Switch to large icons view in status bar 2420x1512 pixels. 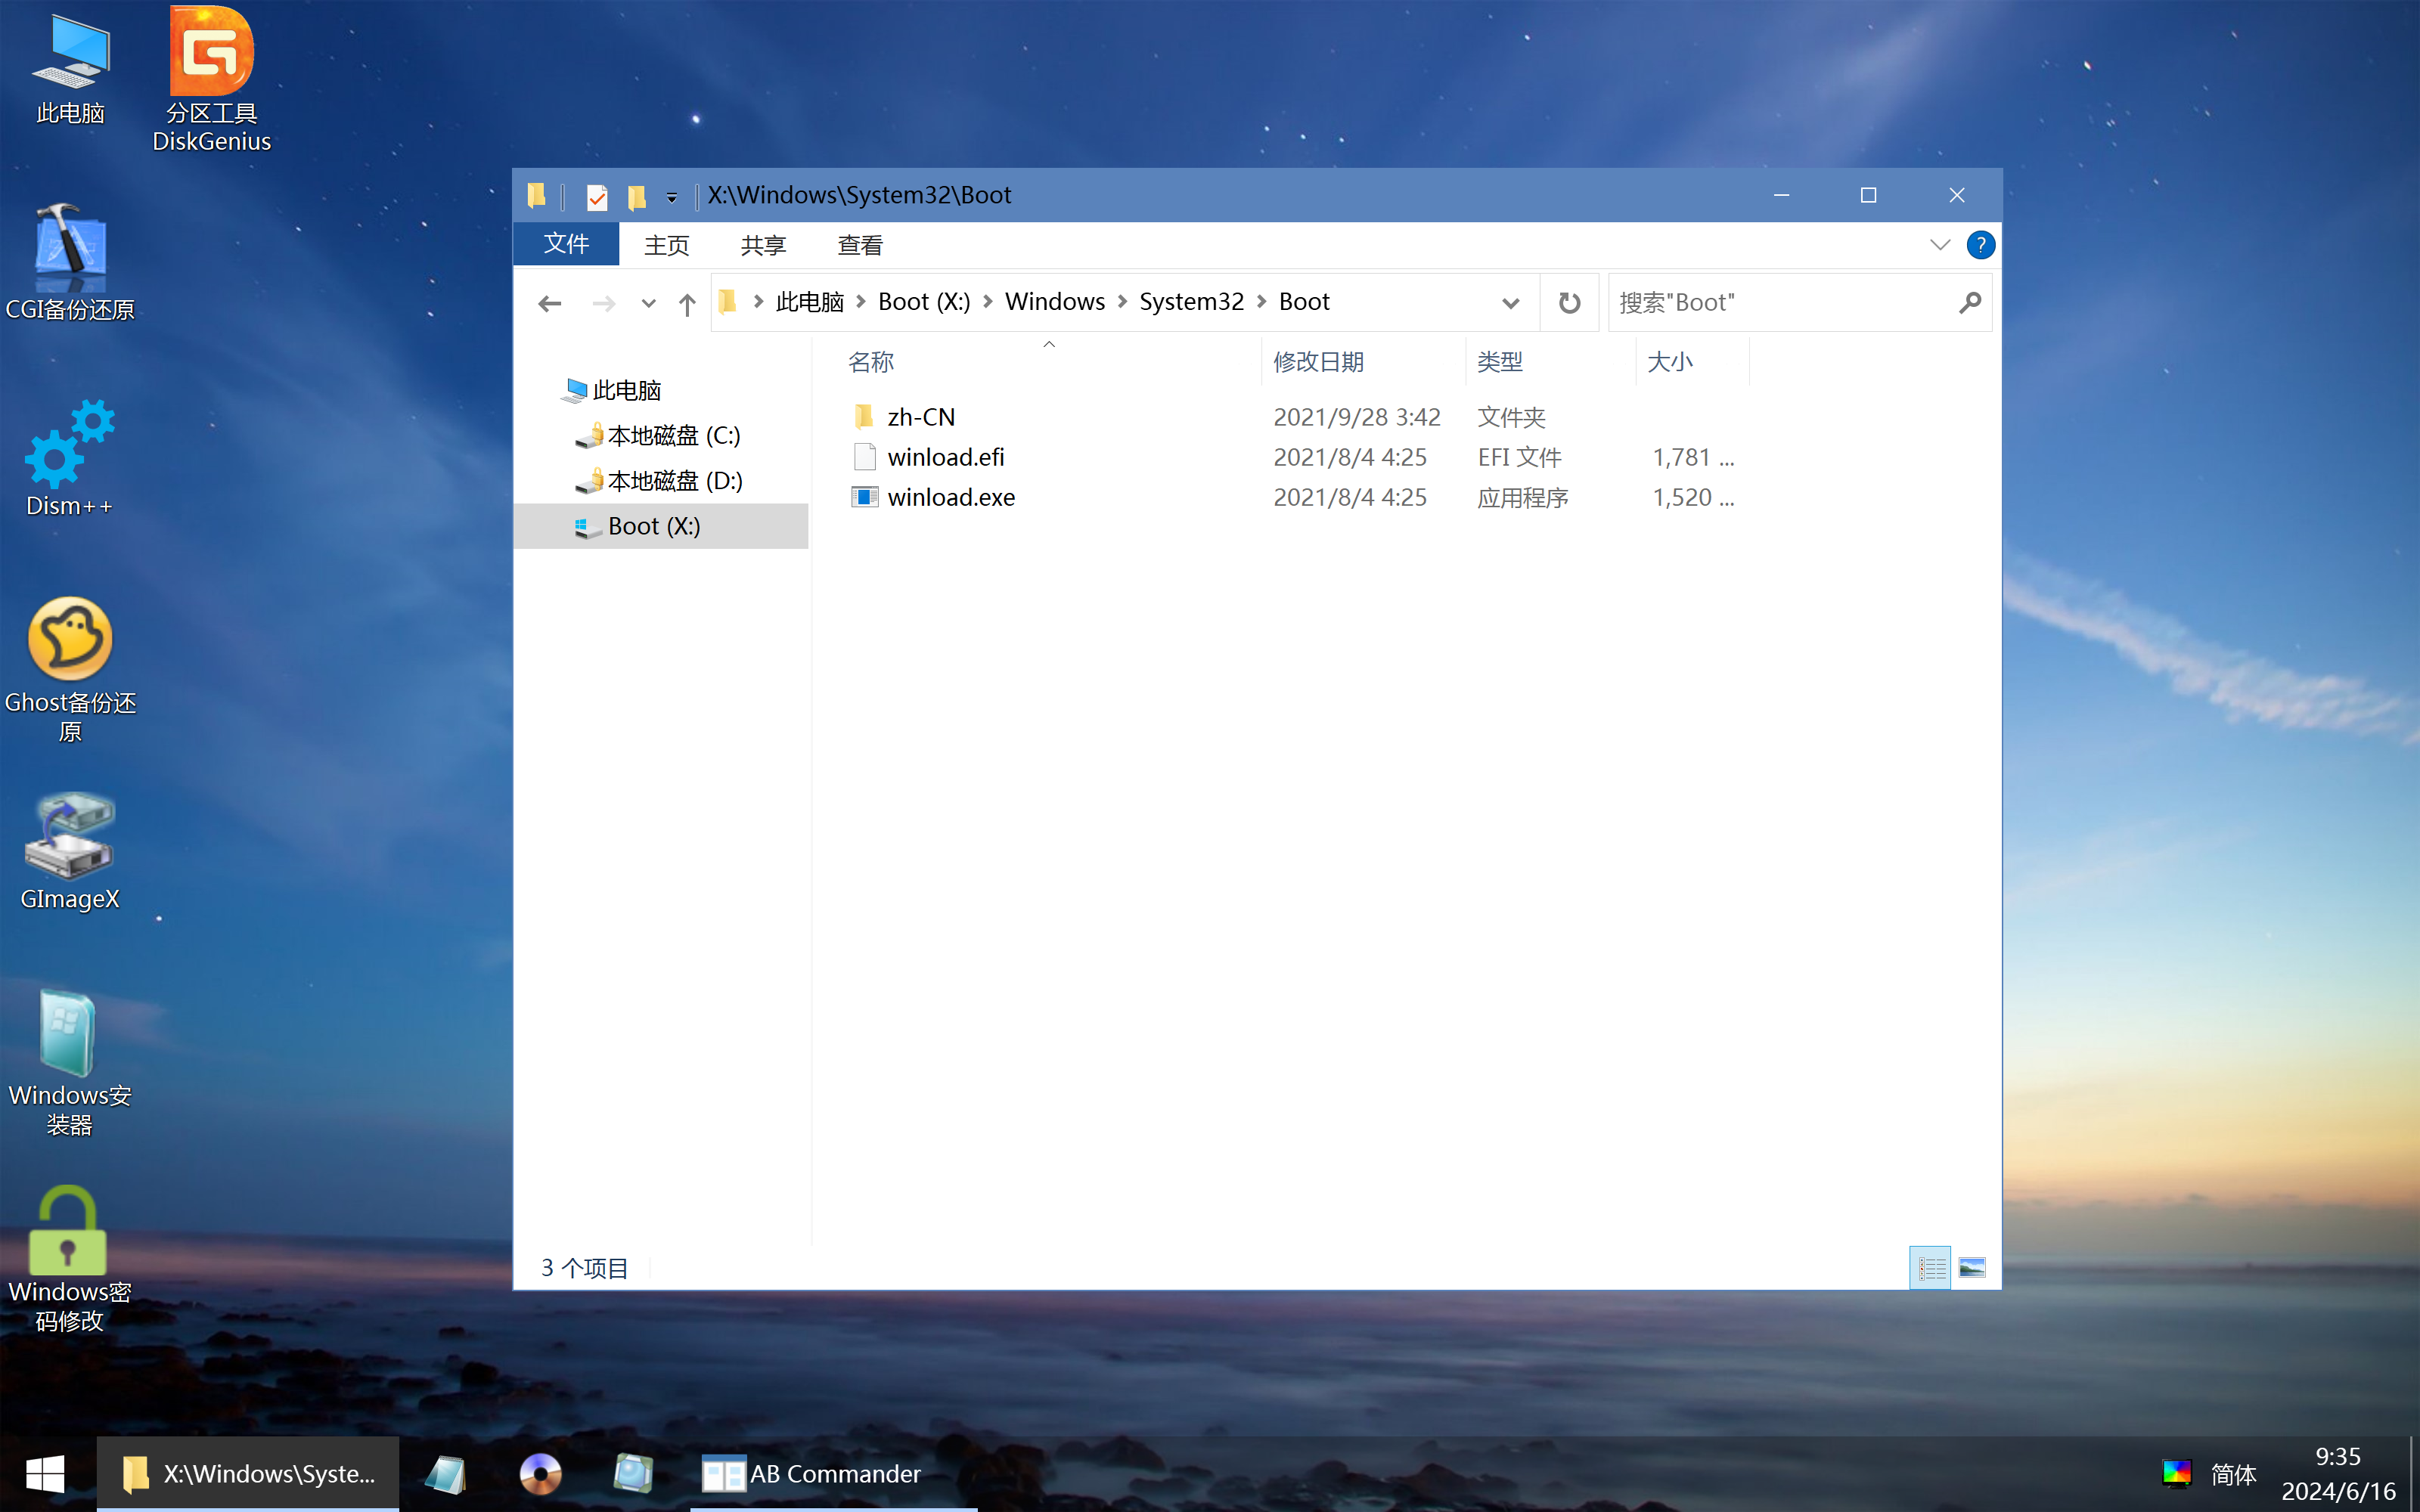click(x=1971, y=1268)
